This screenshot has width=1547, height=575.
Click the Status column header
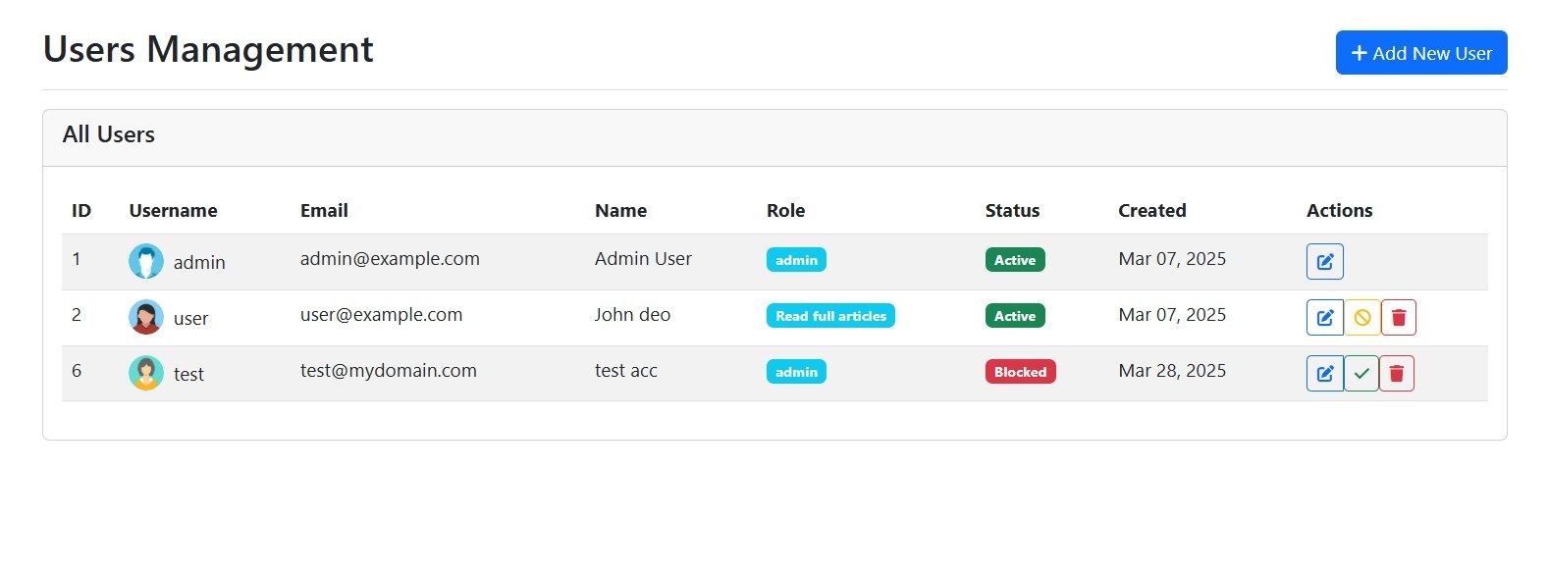(1012, 211)
